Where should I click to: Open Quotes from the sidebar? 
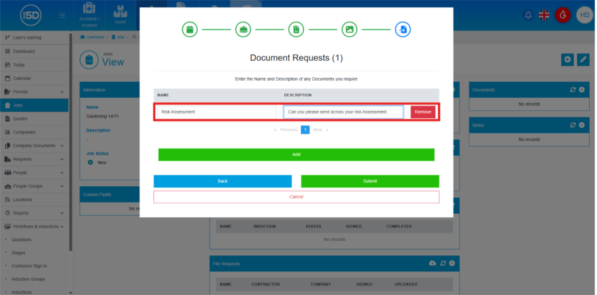(20, 119)
